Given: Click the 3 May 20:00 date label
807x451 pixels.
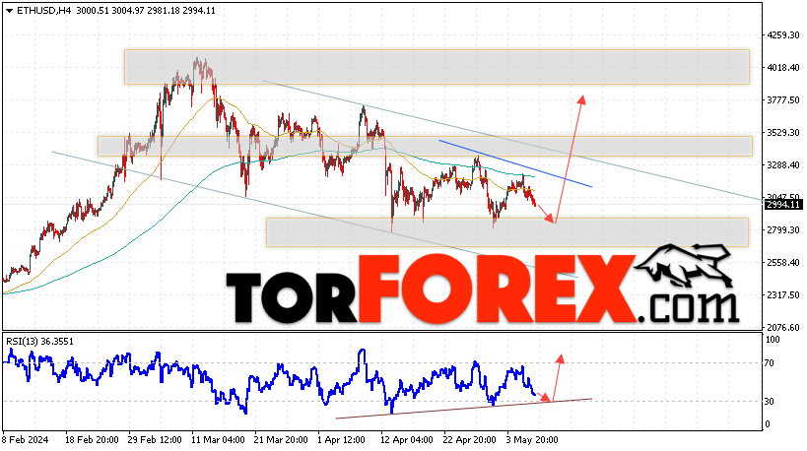Looking at the screenshot, I should point(532,440).
